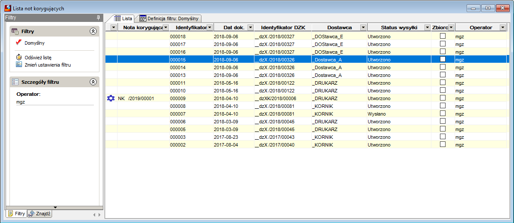Select the Filtry bottom tab
This screenshot has height=223, width=514.
(x=16, y=214)
